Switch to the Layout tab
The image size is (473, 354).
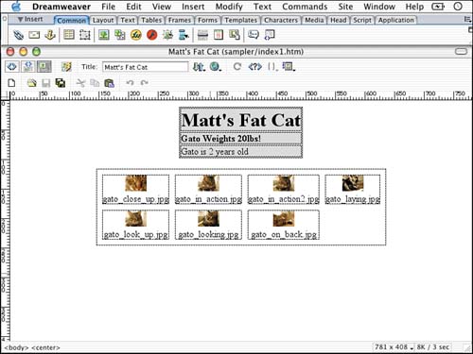(103, 20)
